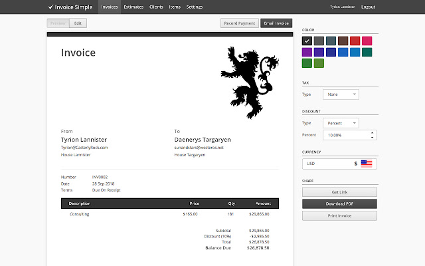This screenshot has height=266, width=425.
Task: Click the Invoice Simple checkmark logo
Action: 50,7
